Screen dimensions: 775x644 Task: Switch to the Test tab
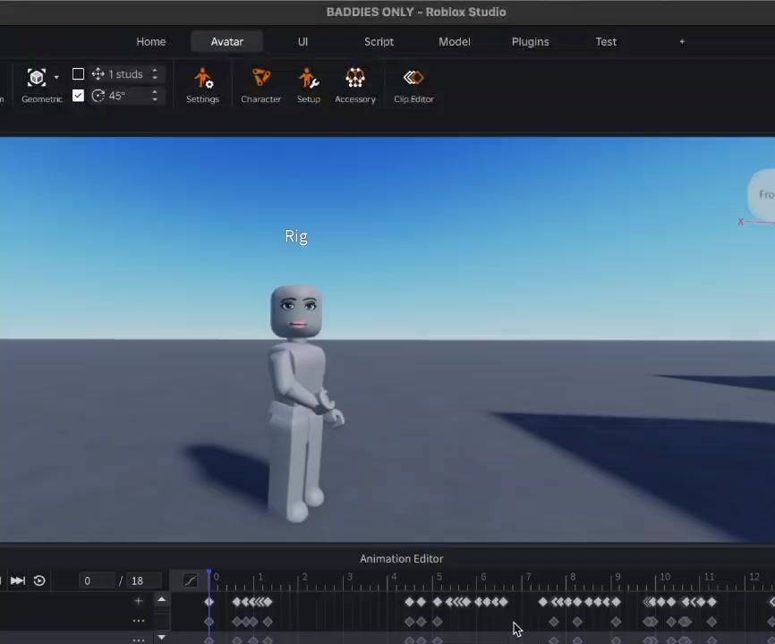pyautogui.click(x=606, y=41)
